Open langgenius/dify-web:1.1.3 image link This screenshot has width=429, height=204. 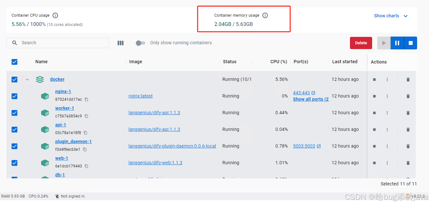(155, 163)
